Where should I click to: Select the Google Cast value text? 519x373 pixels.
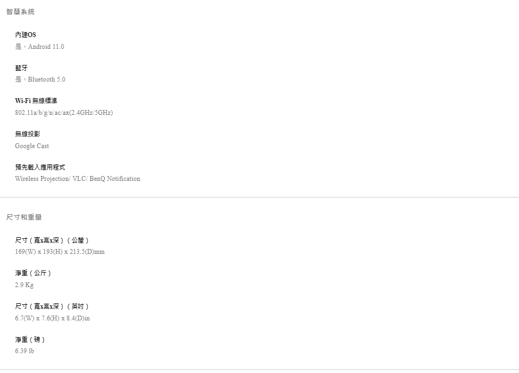(32, 146)
